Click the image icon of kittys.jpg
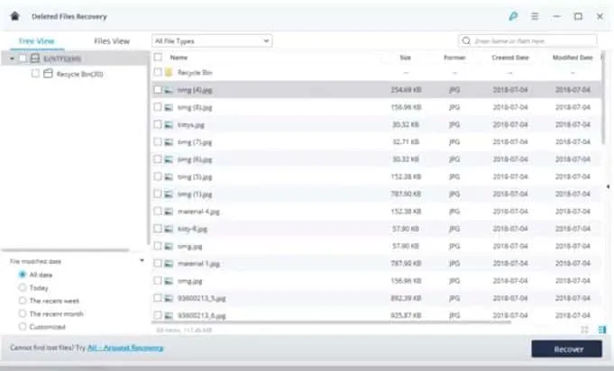Image resolution: width=614 pixels, height=371 pixels. (x=169, y=124)
